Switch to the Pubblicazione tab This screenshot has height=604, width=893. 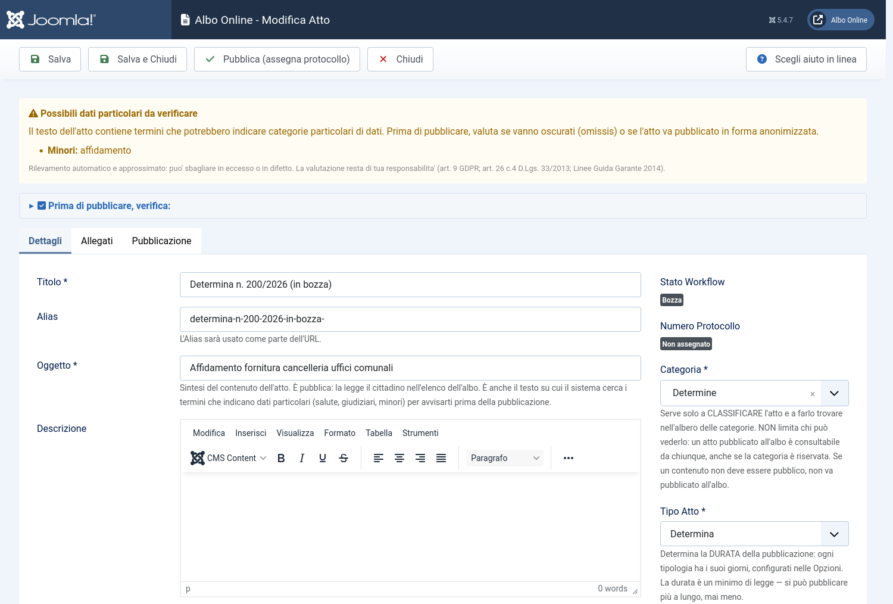coord(162,241)
